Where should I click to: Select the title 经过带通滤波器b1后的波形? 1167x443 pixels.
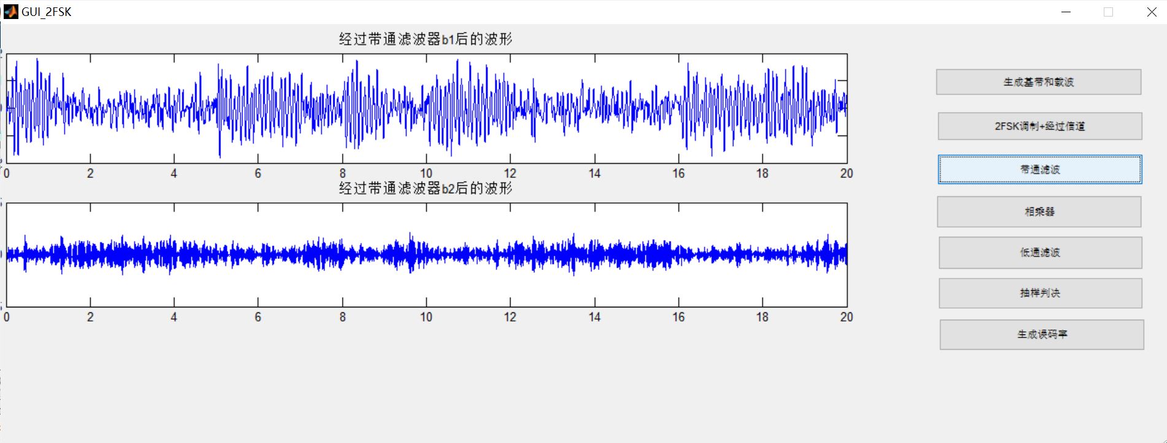pyautogui.click(x=425, y=39)
